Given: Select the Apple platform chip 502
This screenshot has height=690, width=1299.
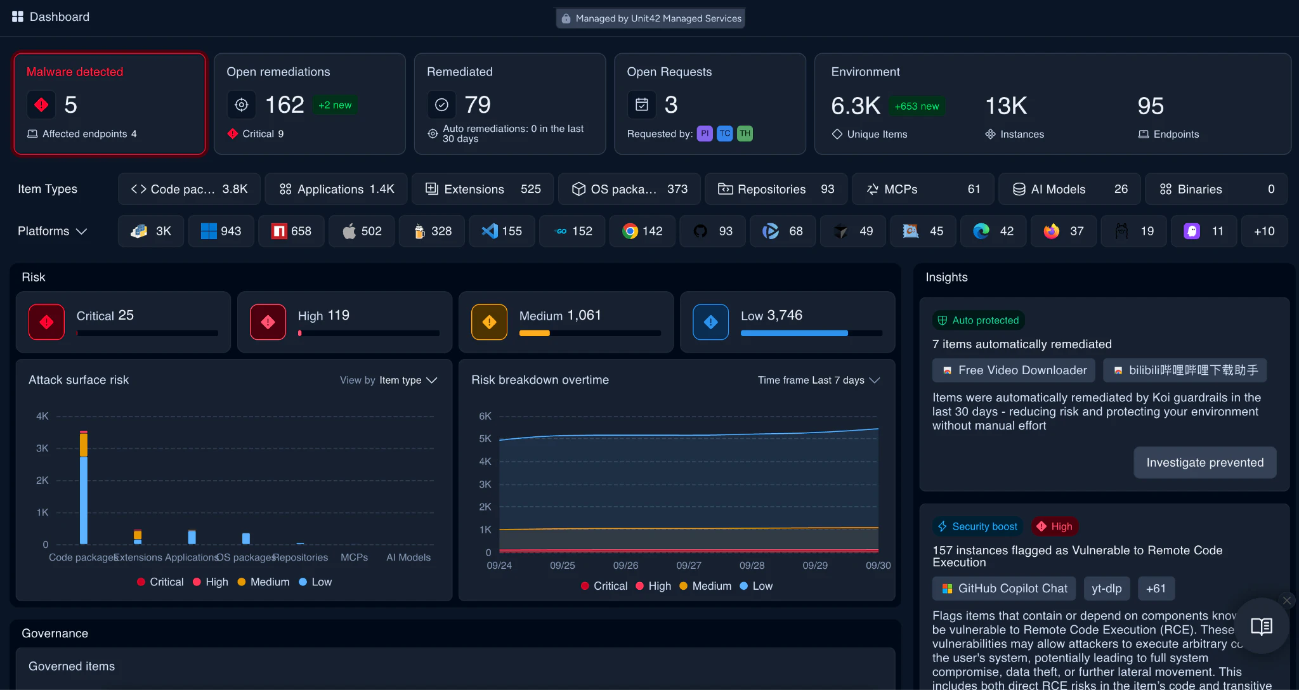Looking at the screenshot, I should point(362,231).
